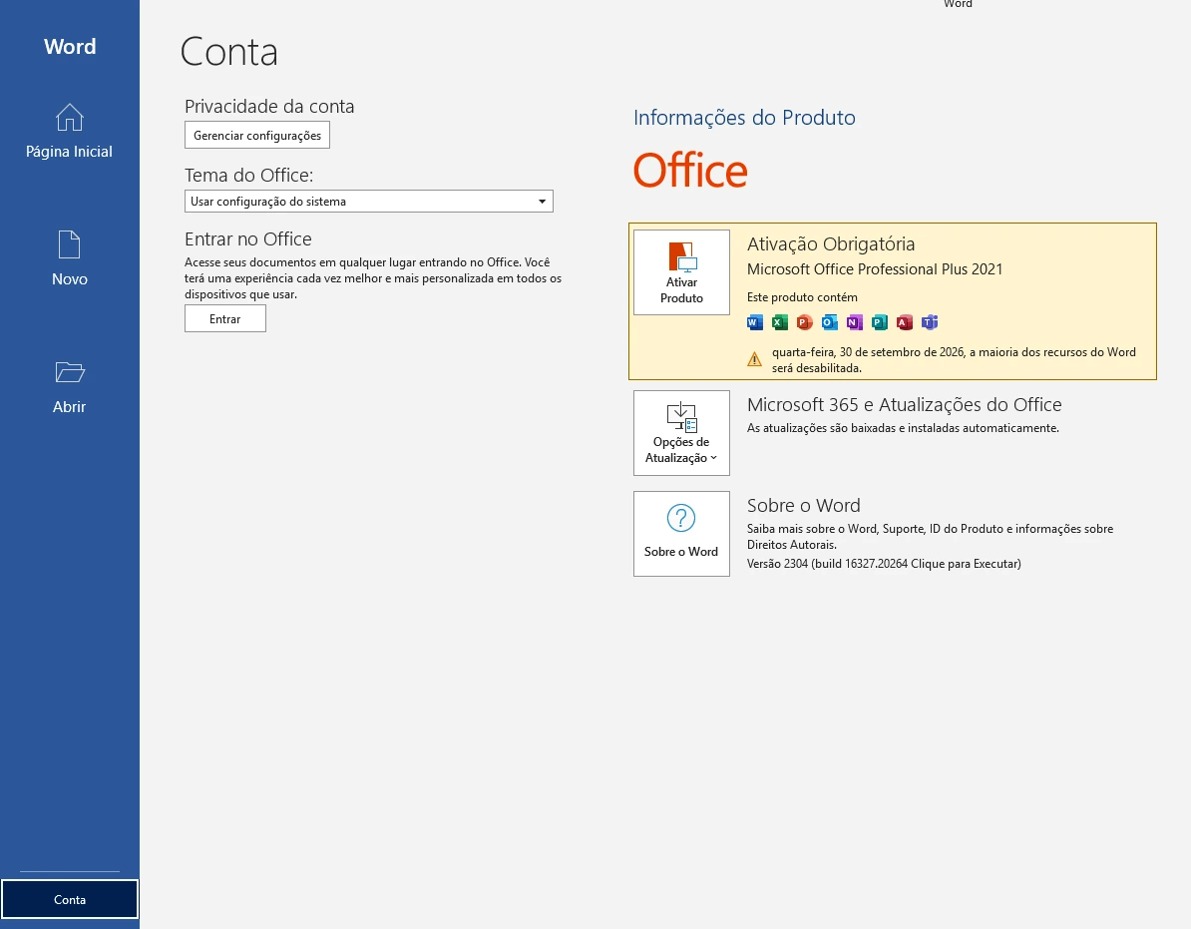Click the Entrar sign-in button
This screenshot has width=1191, height=929.
pyautogui.click(x=224, y=319)
